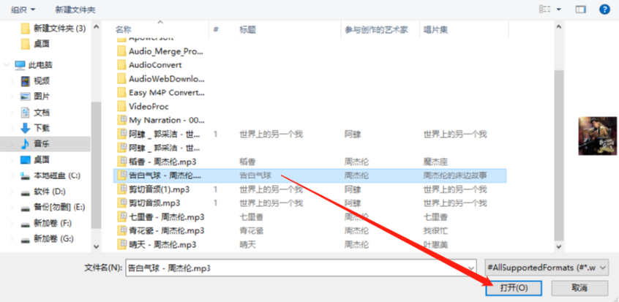The width and height of the screenshot is (619, 302).
Task: Click 我很忙 album cell
Action: (436, 230)
